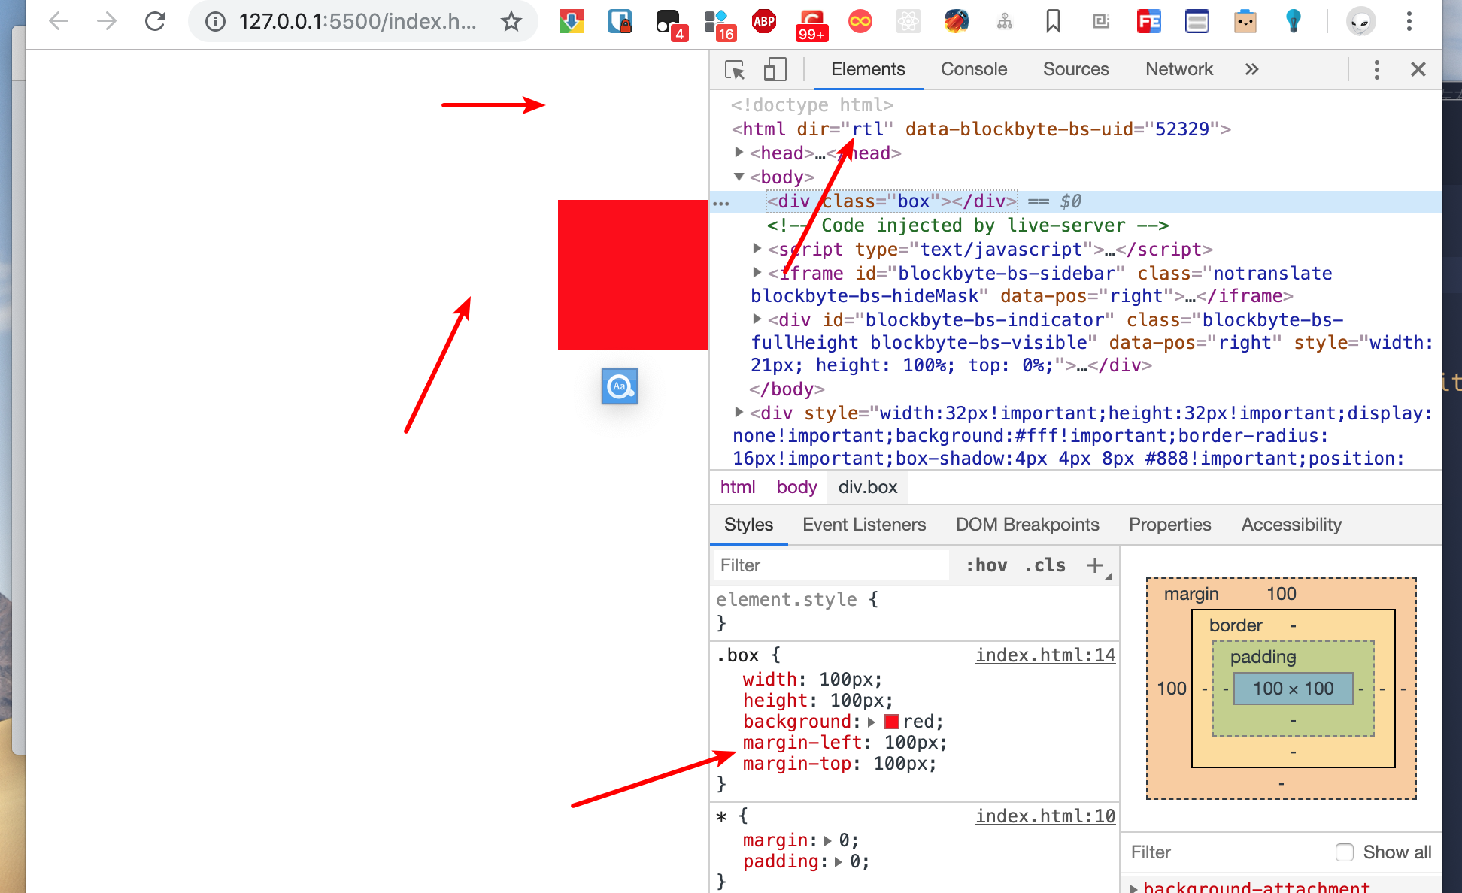Open index.html:14 source link
Viewport: 1462px width, 893px height.
click(x=1045, y=655)
